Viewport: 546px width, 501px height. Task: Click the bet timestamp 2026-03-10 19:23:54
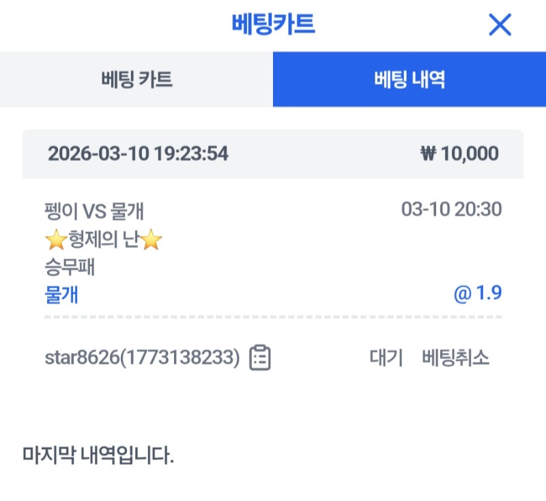[x=138, y=154]
